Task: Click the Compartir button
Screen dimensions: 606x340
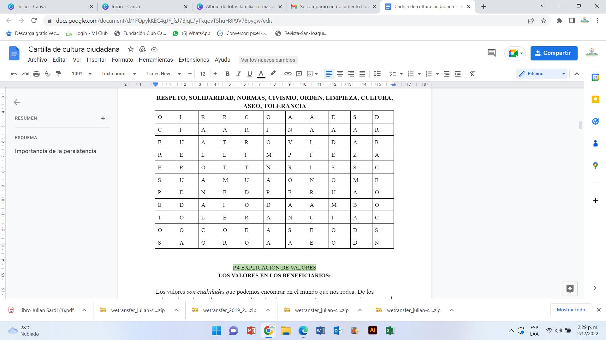Action: (554, 53)
